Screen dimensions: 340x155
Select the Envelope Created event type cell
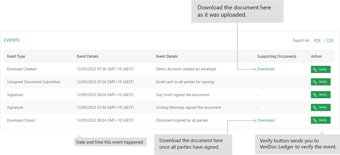coord(22,69)
